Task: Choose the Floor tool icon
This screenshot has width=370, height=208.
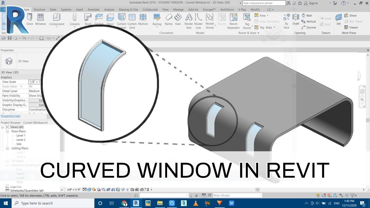Action: (110, 17)
